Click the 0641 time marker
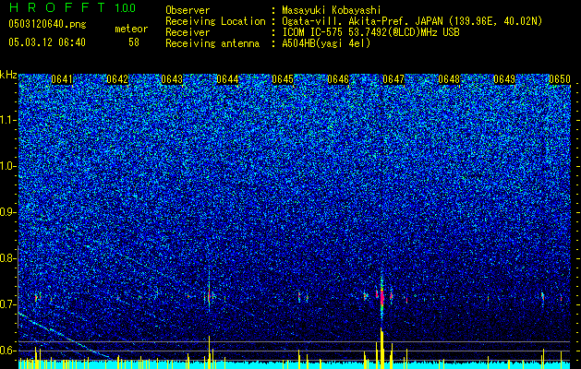Screen dimensions: 581x369 (62, 79)
